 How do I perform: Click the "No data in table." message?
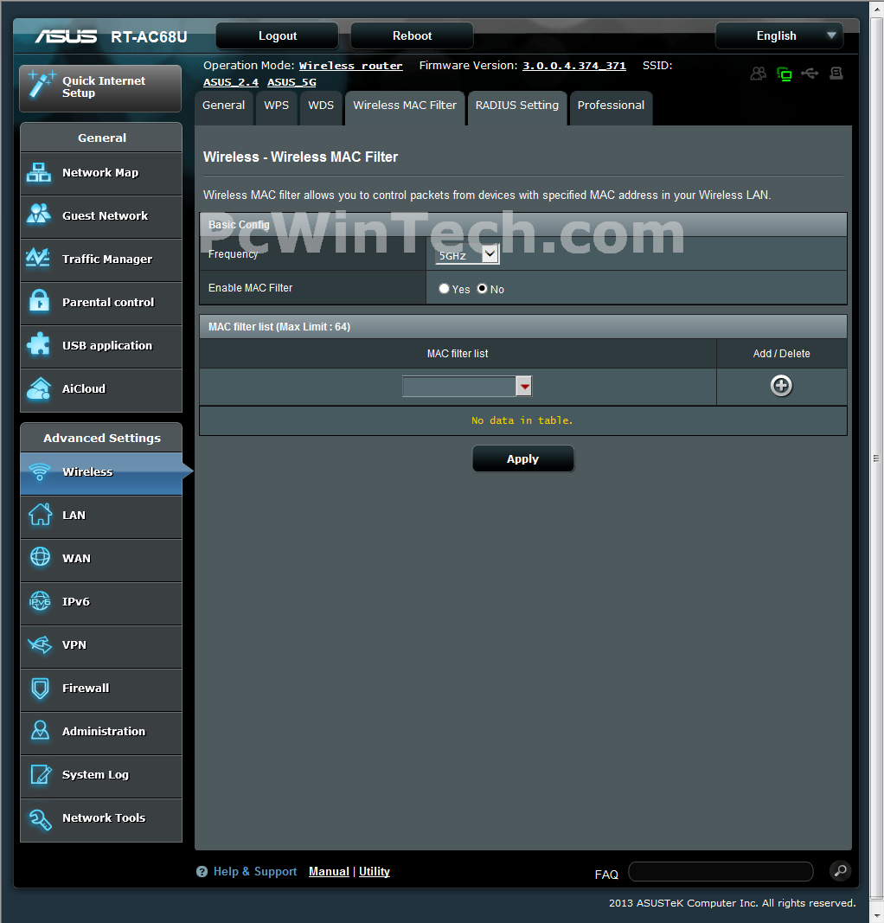tap(522, 420)
